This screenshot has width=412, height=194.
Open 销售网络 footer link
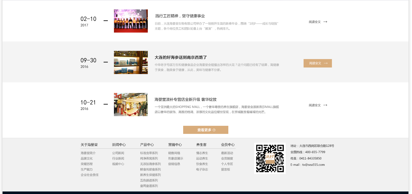(174, 153)
